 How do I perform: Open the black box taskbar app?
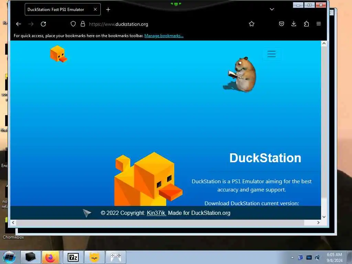[x=31, y=257]
